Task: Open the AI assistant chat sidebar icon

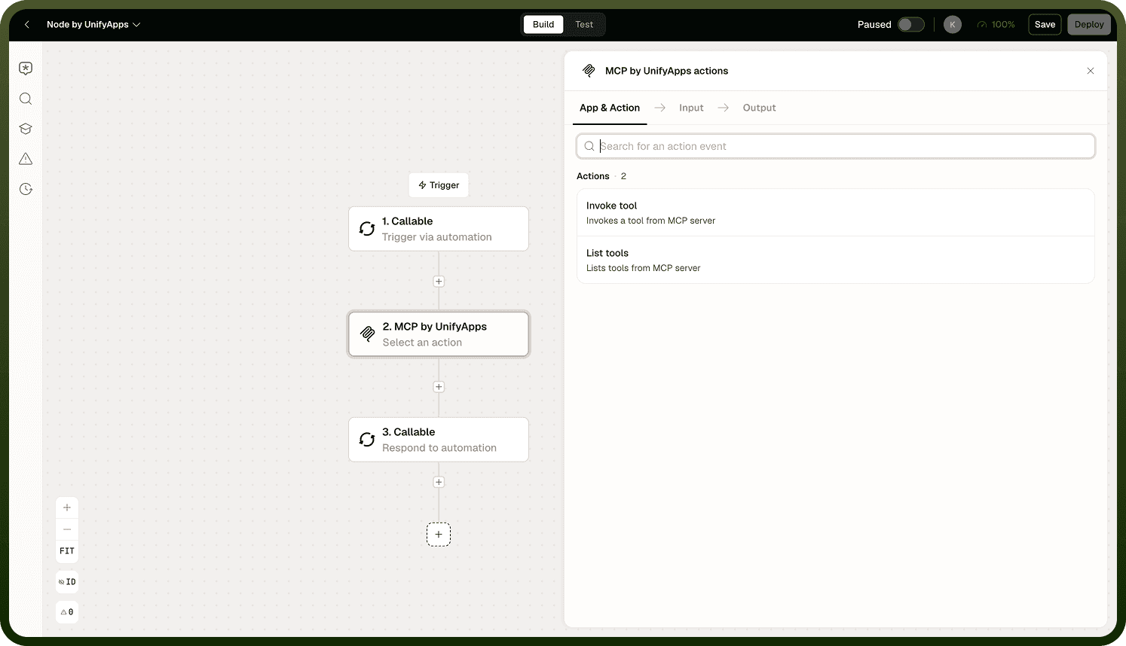Action: tap(26, 69)
